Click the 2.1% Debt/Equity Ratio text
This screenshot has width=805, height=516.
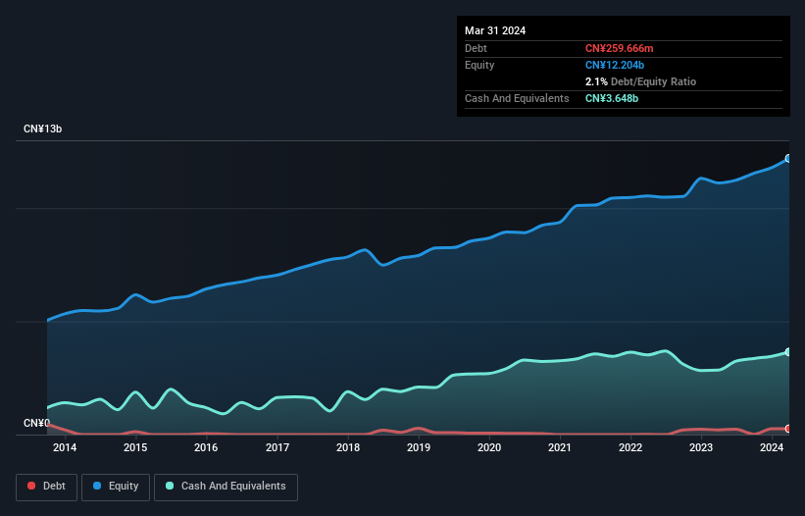click(x=640, y=81)
